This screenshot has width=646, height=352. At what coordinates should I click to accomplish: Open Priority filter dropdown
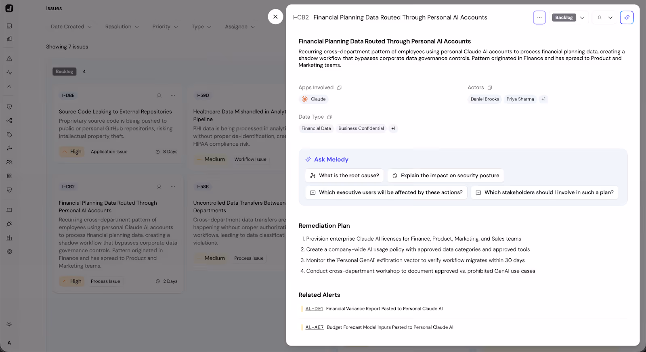click(x=165, y=27)
